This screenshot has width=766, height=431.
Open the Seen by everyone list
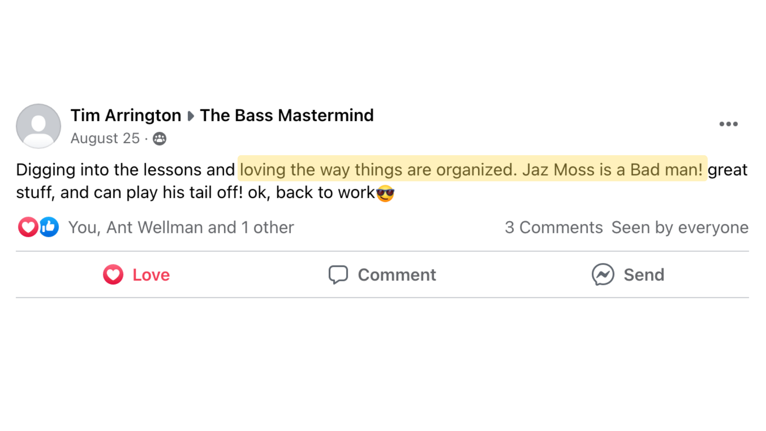(680, 227)
